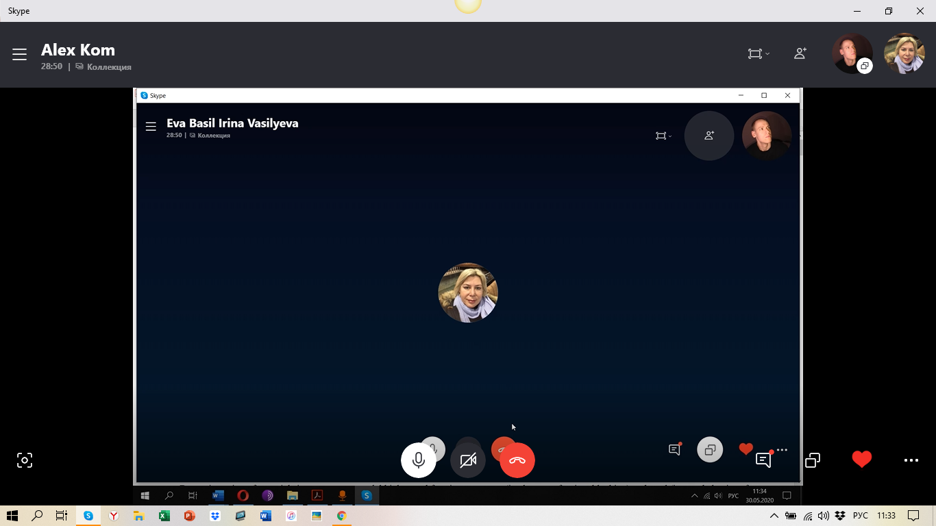The width and height of the screenshot is (936, 526).
Task: Turn on the camera in the main call controls
Action: pos(468,460)
